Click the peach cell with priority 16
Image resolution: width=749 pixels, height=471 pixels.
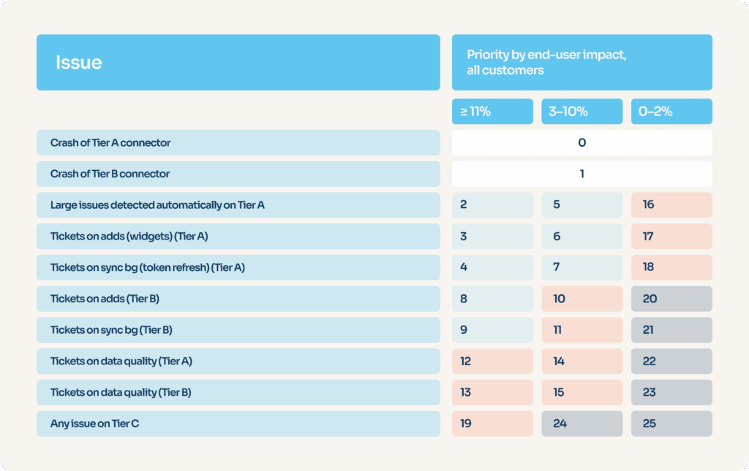pos(671,205)
